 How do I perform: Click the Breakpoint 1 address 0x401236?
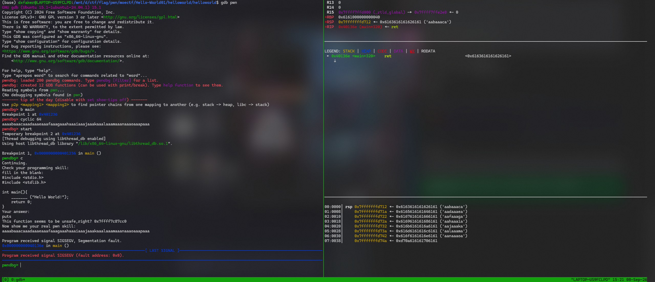click(x=48, y=114)
